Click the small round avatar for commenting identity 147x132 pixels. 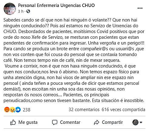[135, 122]
